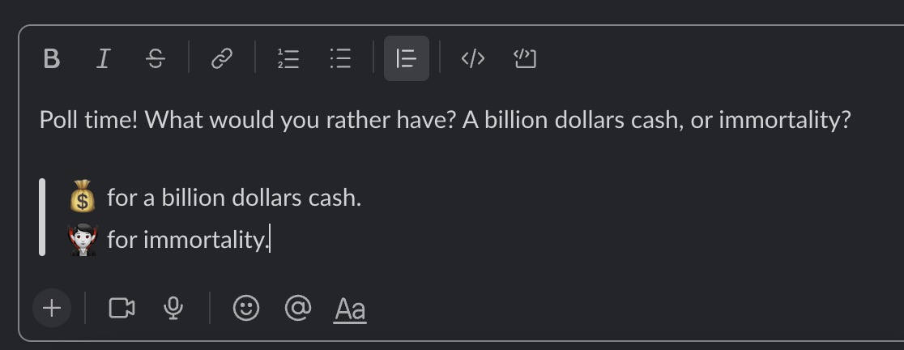Start a bulleted list
Viewport: 904px width, 350px height.
(340, 59)
